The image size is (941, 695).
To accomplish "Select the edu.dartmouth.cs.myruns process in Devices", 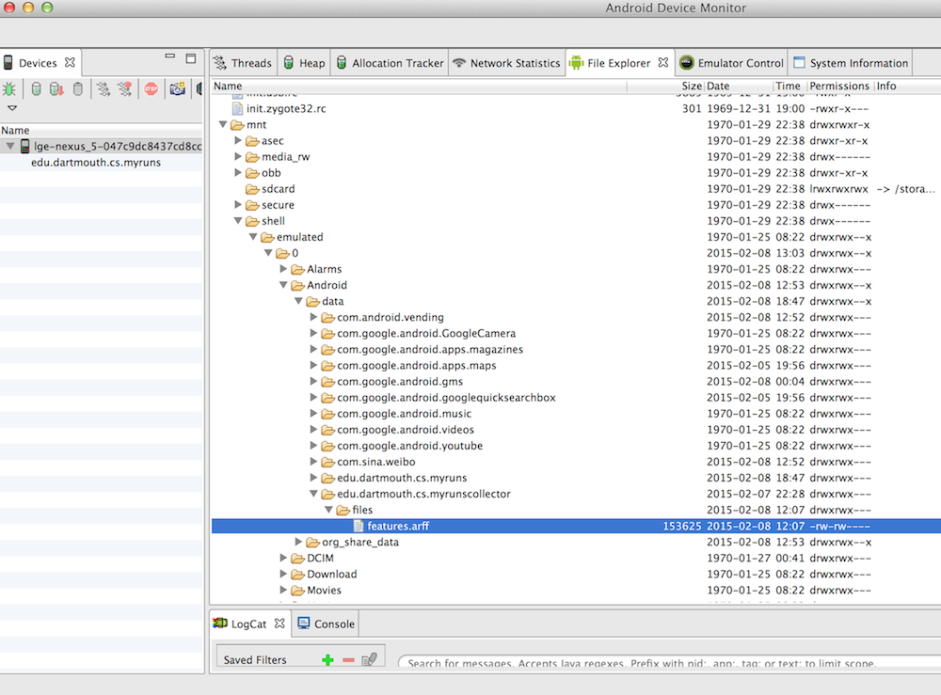I will tap(96, 163).
